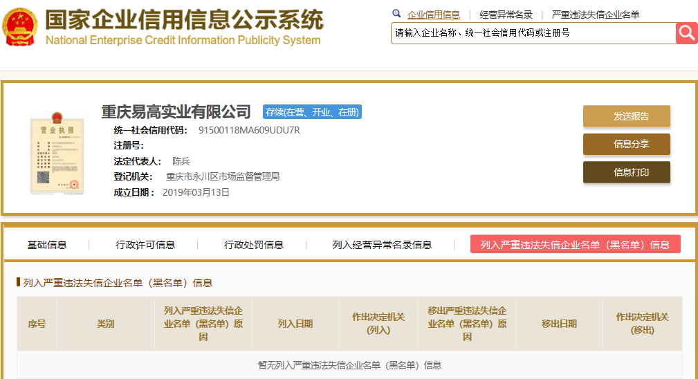Screen dimensions: 698x379
Task: Click the registration authority 重庆市永川区市场监督管理局
Action: click(223, 176)
